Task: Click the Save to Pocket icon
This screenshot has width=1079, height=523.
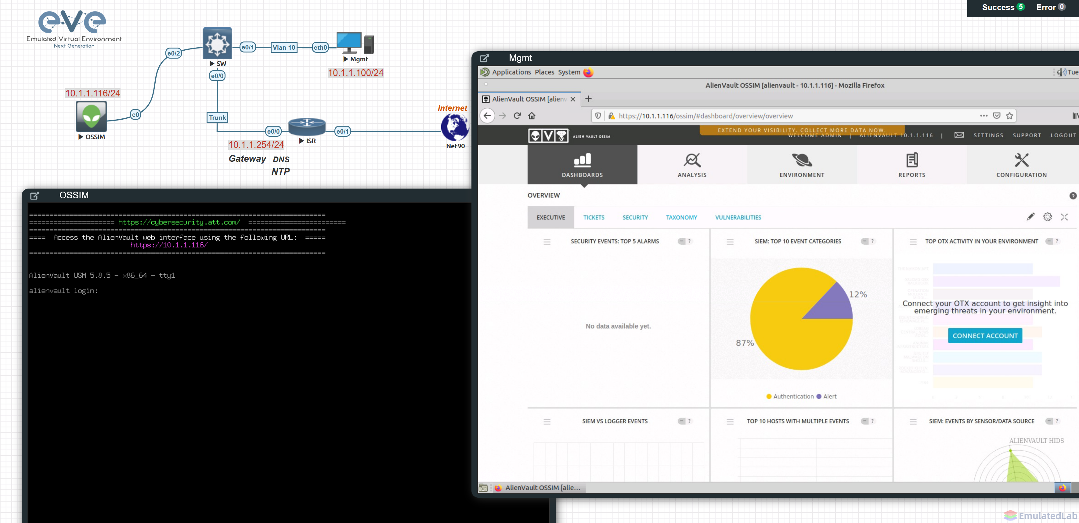Action: 997,116
